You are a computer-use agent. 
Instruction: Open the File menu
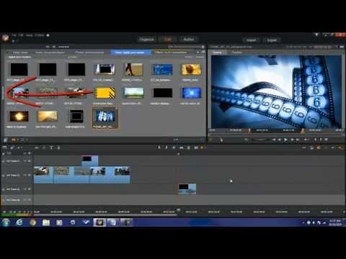pos(14,35)
